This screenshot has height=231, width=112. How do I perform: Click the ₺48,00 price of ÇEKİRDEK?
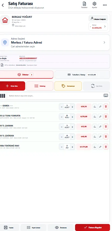[x=84, y=137]
